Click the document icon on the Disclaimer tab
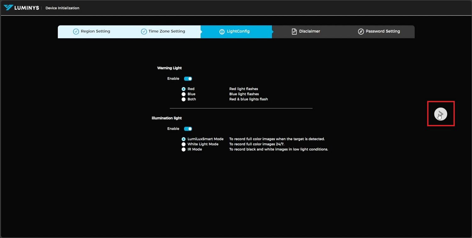The width and height of the screenshot is (472, 238). (294, 31)
